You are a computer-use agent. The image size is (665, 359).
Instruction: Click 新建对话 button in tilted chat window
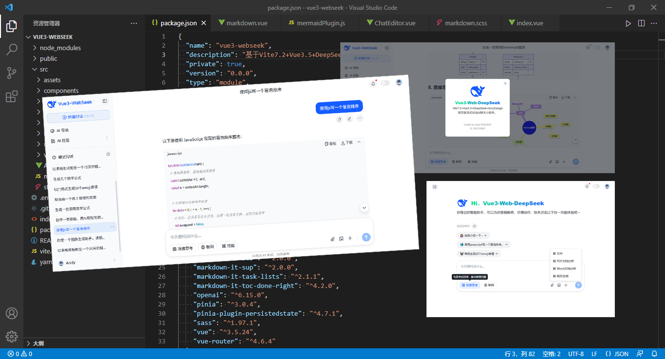(78, 116)
